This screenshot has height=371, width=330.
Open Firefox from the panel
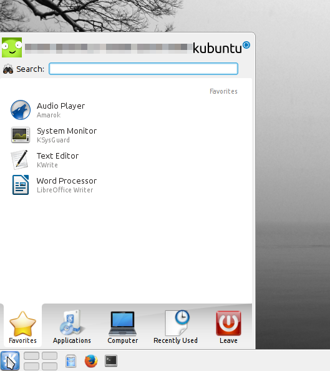(x=91, y=361)
